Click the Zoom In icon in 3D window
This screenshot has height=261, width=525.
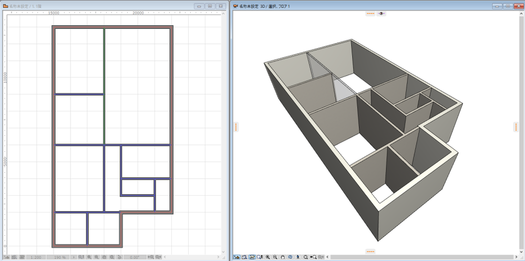pyautogui.click(x=267, y=257)
